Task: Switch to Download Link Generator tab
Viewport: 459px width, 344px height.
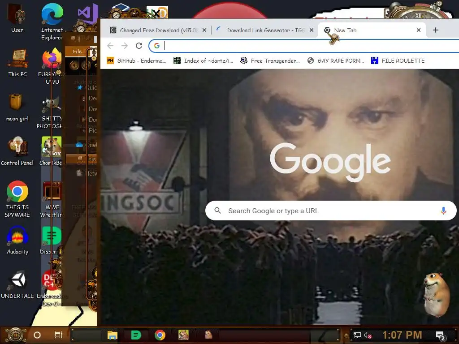Action: [x=265, y=30]
